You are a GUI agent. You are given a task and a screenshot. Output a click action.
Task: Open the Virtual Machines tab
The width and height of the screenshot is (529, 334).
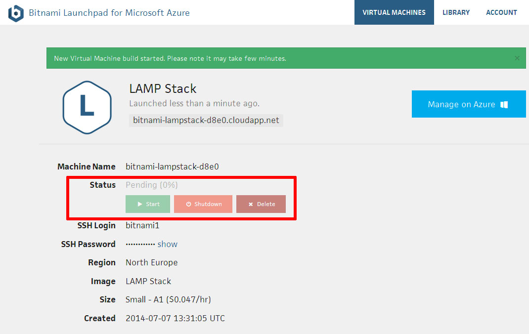click(394, 12)
